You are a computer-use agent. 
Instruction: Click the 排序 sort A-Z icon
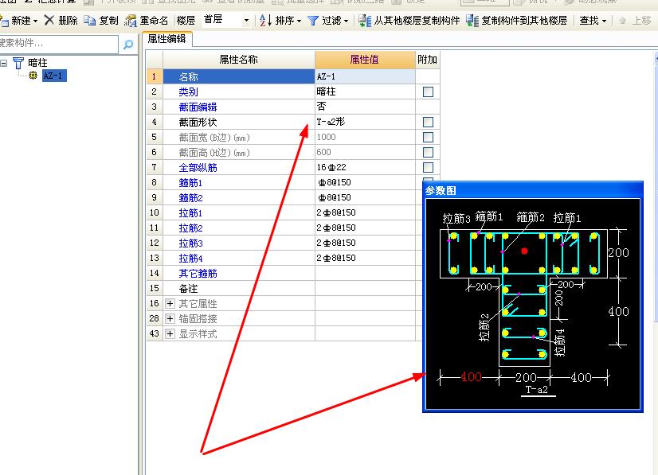tap(265, 20)
